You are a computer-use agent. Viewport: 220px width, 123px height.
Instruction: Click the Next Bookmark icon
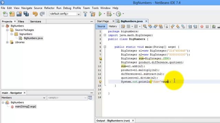[178, 26]
